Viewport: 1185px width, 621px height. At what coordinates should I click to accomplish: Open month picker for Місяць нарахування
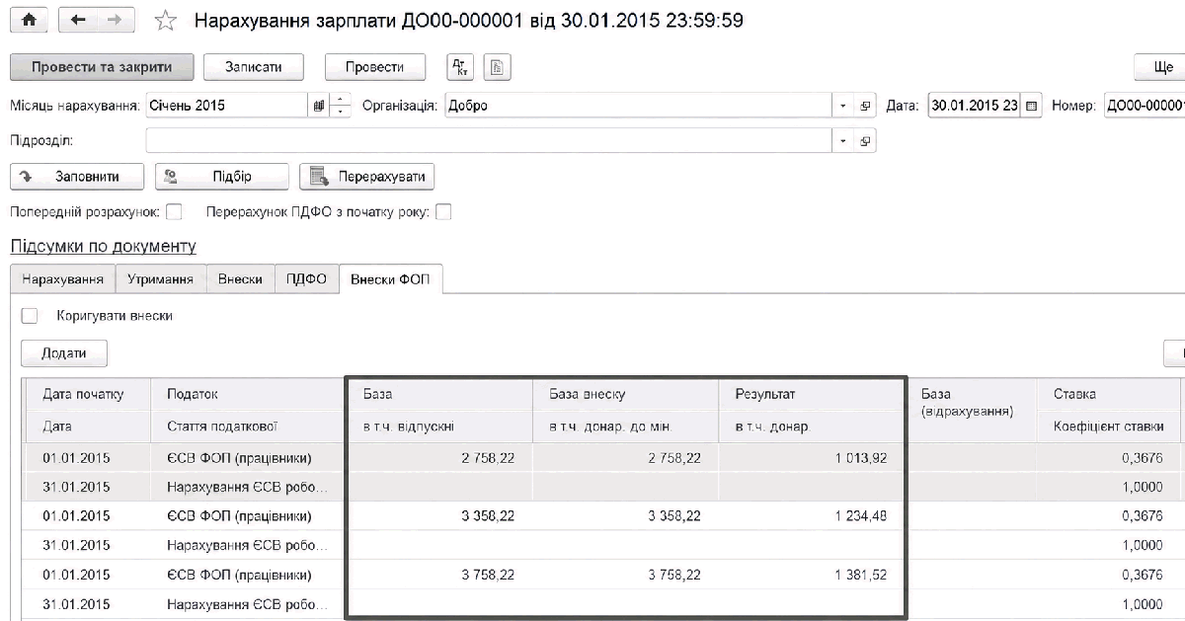[x=319, y=106]
